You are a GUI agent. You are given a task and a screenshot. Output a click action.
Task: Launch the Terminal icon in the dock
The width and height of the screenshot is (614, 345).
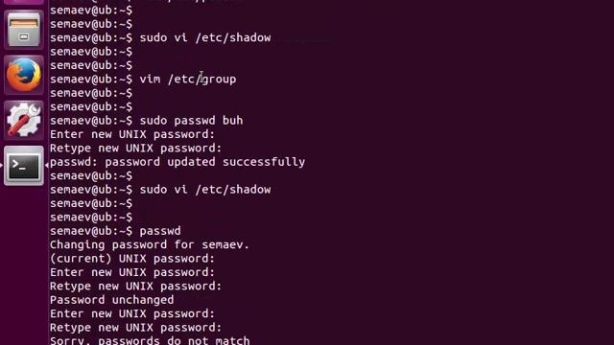pyautogui.click(x=24, y=166)
